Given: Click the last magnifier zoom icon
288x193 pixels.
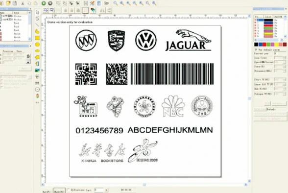Looking at the screenshot, I should (x=154, y=3).
